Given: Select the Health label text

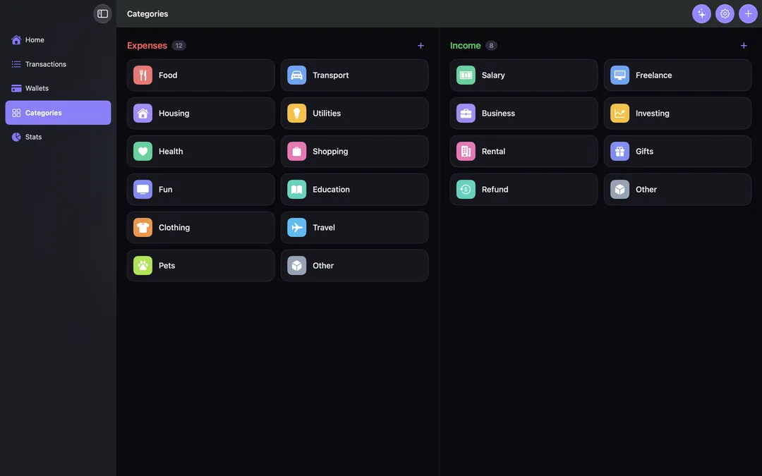Looking at the screenshot, I should pyautogui.click(x=171, y=151).
